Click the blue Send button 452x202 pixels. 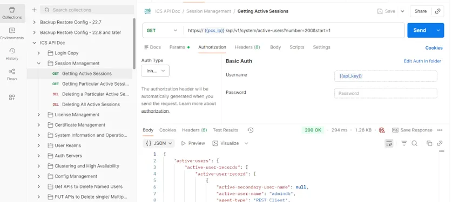420,30
